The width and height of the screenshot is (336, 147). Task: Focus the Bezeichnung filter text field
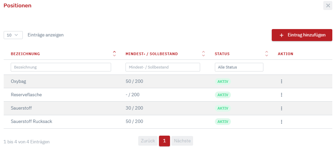[61, 67]
